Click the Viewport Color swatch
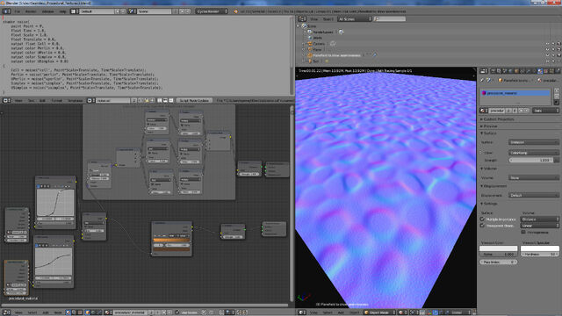This screenshot has height=316, width=562. coord(498,248)
